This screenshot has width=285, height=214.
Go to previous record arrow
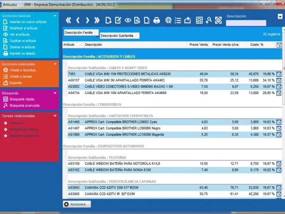(x=78, y=20)
